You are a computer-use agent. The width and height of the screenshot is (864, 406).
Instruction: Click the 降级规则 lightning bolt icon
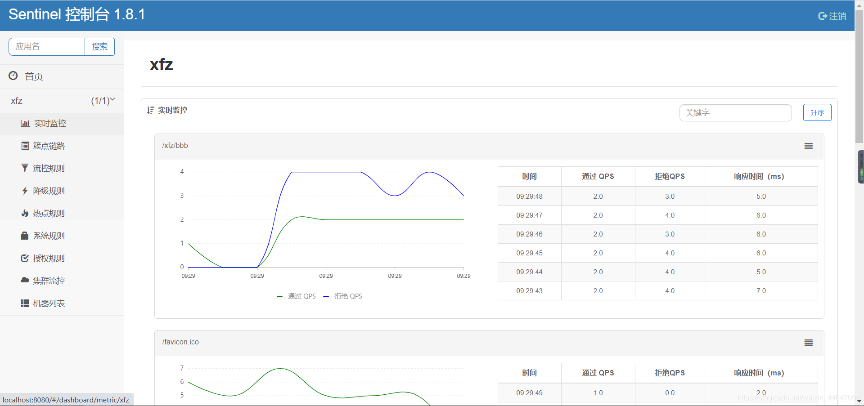[x=25, y=191]
